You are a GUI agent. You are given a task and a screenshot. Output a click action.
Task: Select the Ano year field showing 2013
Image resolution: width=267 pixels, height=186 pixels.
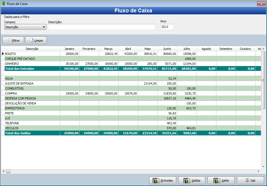(167, 27)
